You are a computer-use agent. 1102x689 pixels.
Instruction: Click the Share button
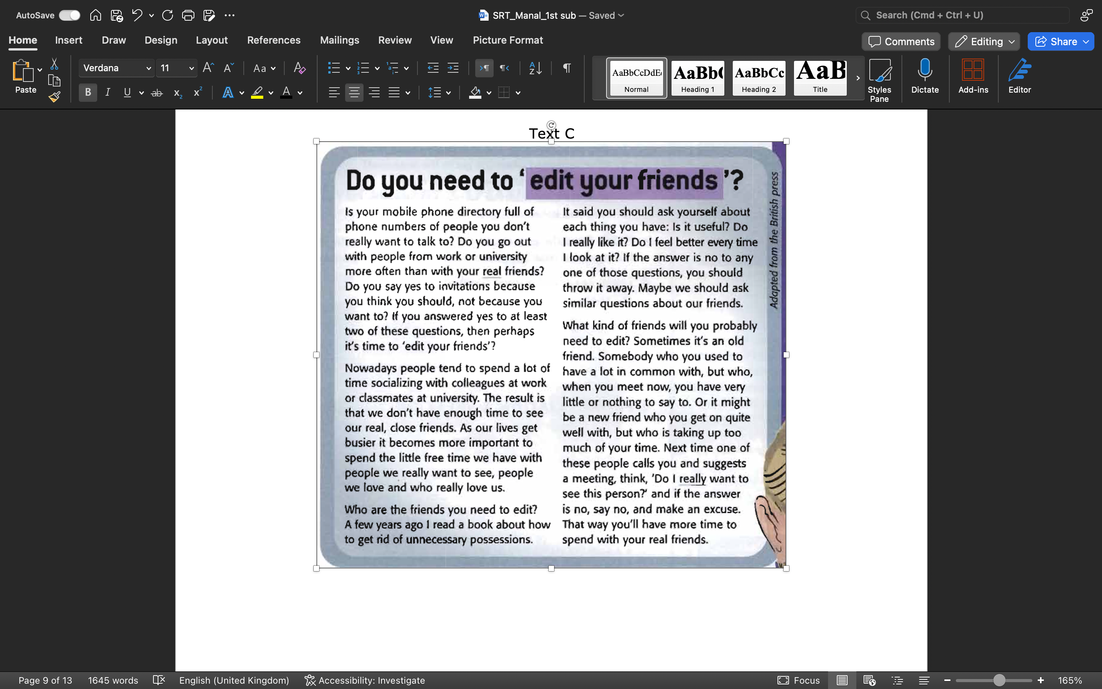(1061, 41)
